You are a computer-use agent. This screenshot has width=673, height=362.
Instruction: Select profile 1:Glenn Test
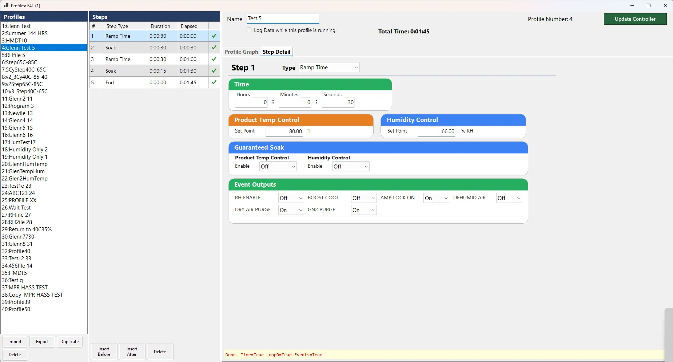pos(44,26)
